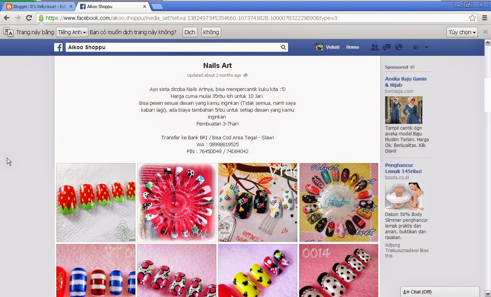This screenshot has height=297, width=491.
Task: Open the messages icon
Action: point(387,47)
